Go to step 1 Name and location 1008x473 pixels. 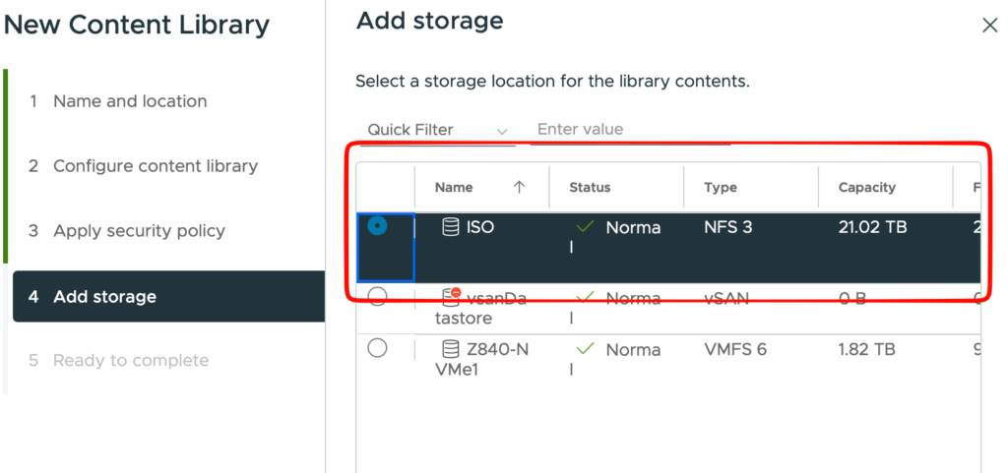click(130, 101)
